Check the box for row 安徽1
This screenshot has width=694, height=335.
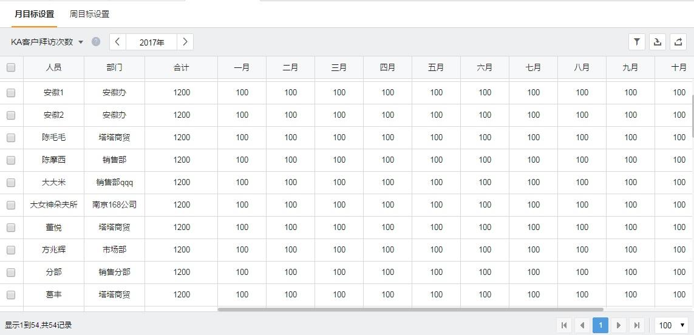[x=11, y=93]
